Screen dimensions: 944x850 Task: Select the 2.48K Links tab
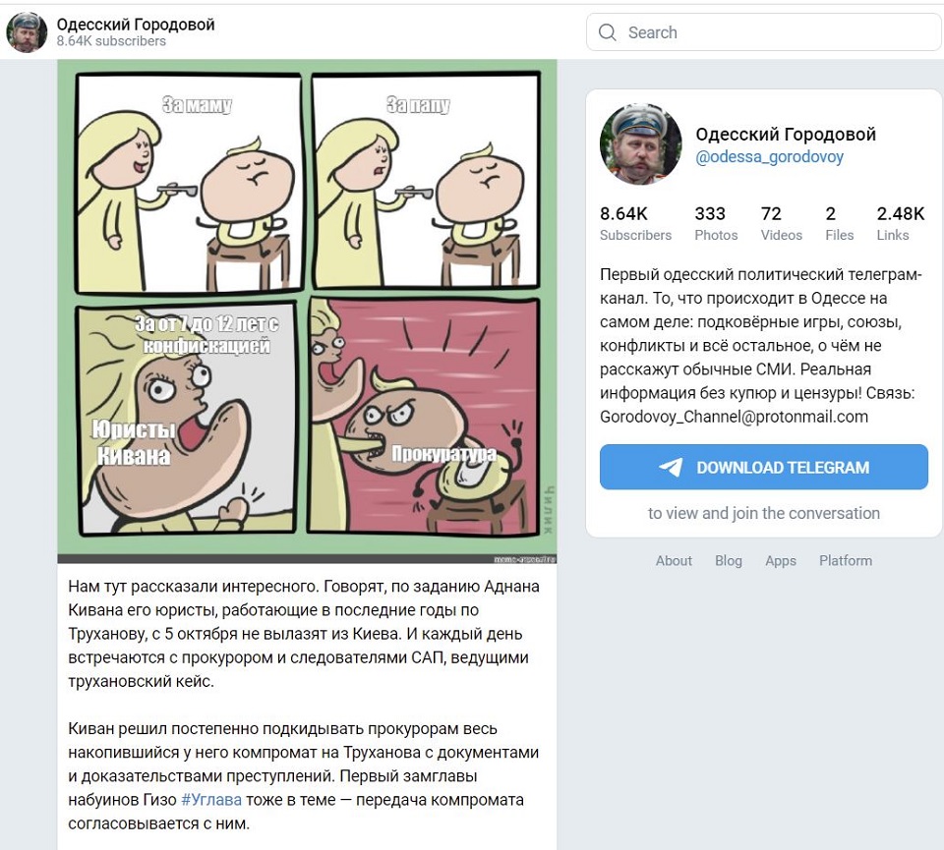pyautogui.click(x=900, y=223)
